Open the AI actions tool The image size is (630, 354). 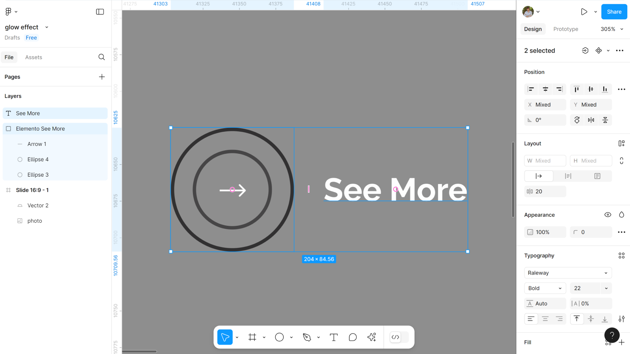coord(372,337)
